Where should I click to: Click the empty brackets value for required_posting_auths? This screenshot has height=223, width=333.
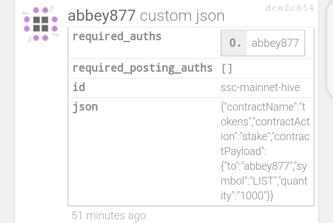pyautogui.click(x=227, y=68)
